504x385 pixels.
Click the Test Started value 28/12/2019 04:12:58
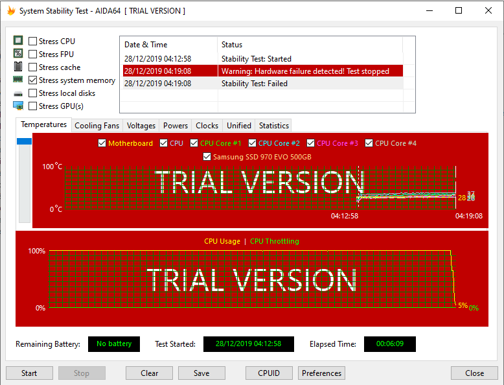coord(249,344)
